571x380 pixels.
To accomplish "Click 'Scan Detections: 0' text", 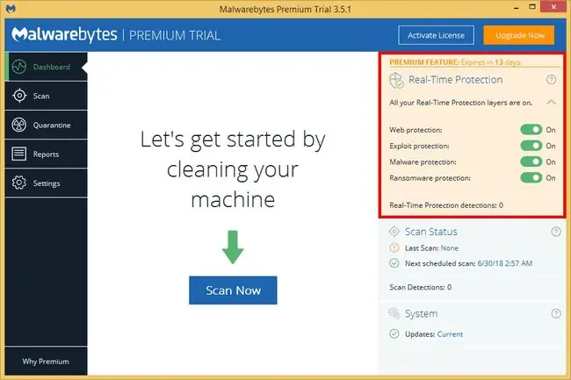I will pos(420,287).
